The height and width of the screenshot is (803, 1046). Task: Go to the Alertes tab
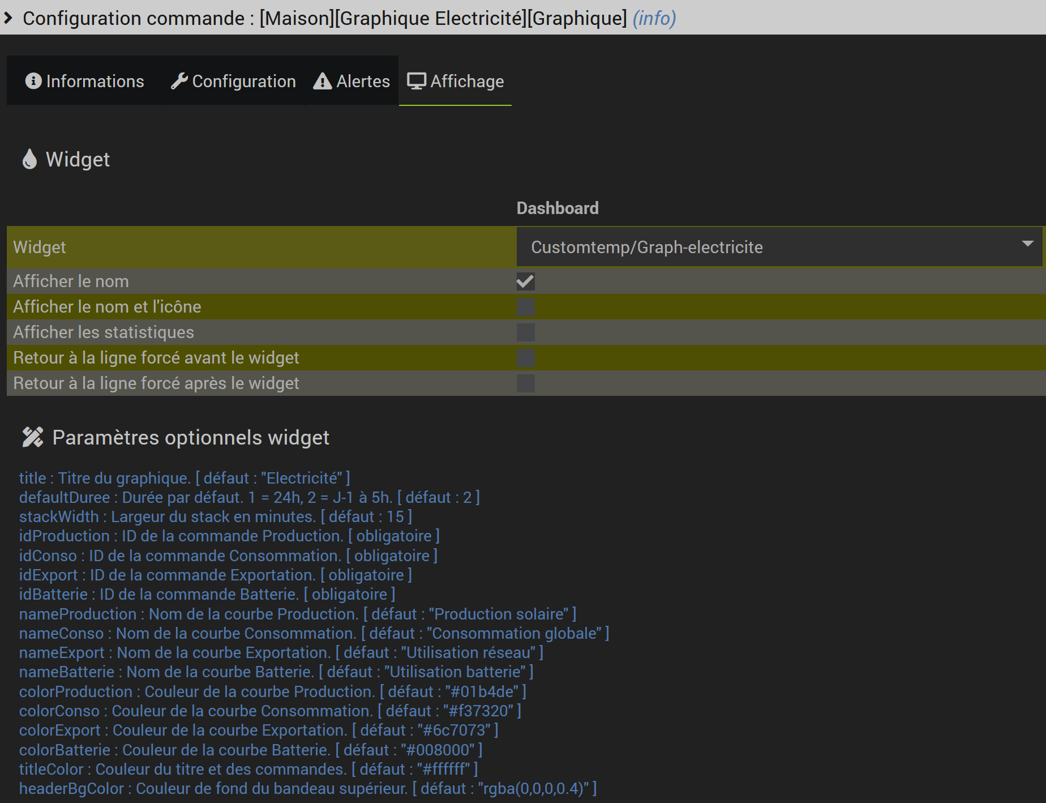click(351, 81)
